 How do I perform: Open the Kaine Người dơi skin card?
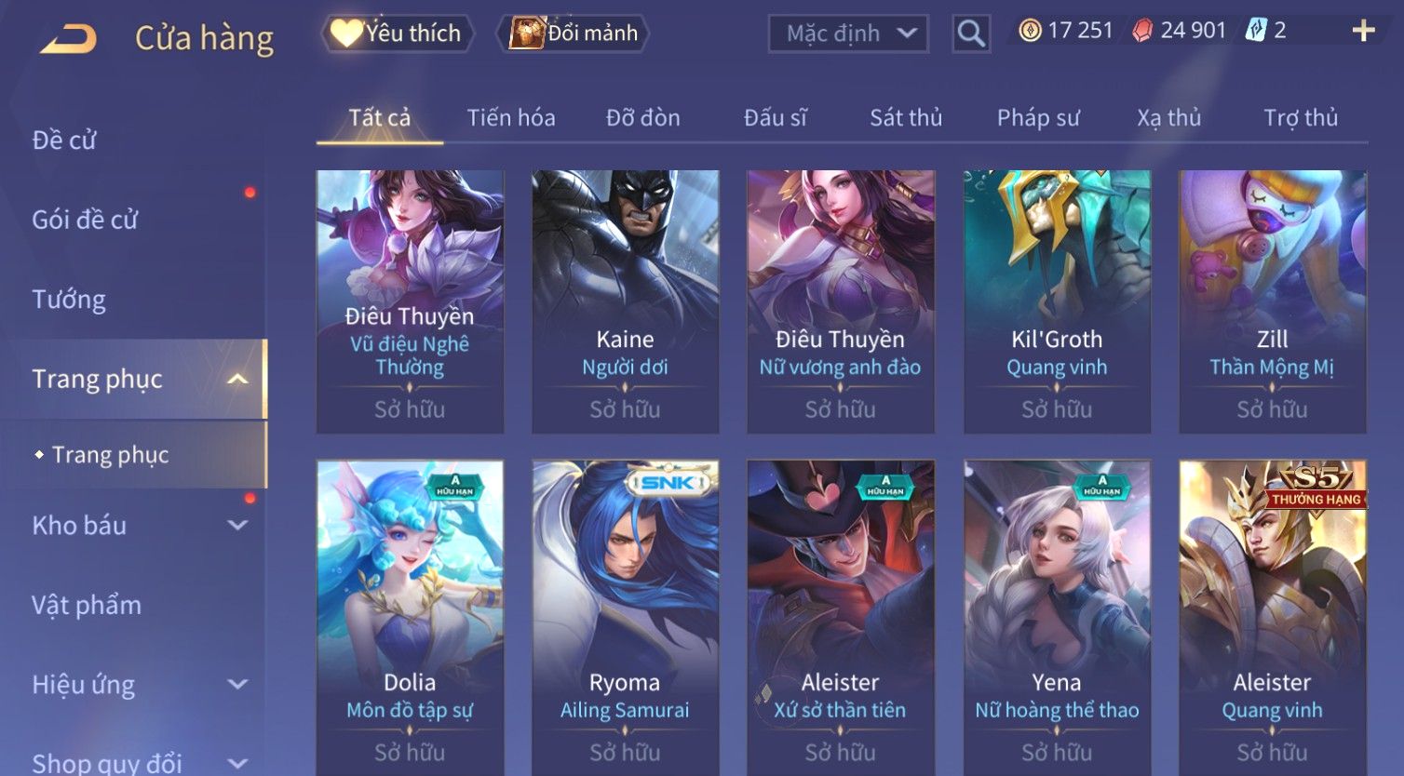pos(625,301)
